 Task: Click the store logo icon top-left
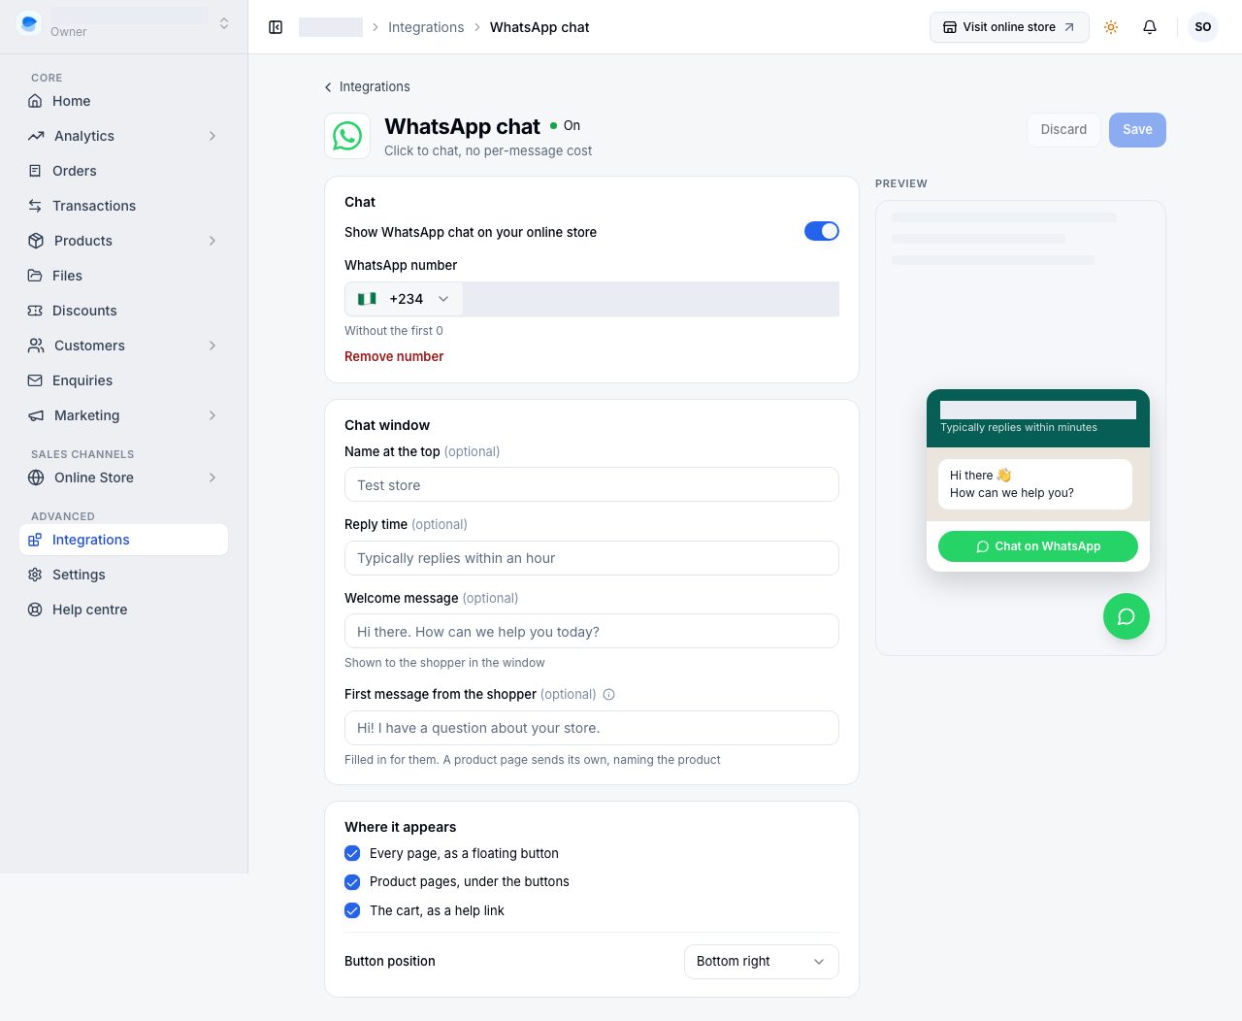(29, 23)
